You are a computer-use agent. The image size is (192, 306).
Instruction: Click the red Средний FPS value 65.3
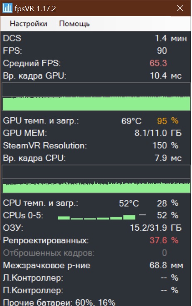coord(158,63)
